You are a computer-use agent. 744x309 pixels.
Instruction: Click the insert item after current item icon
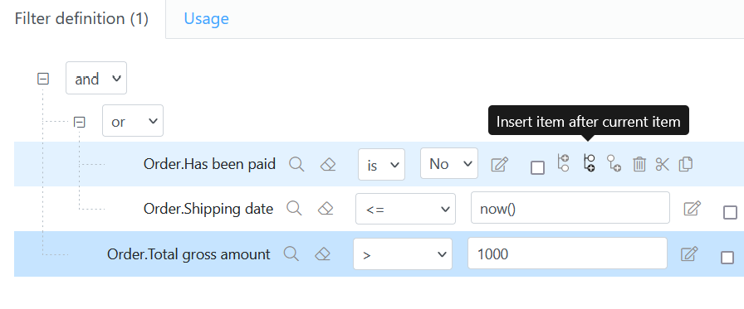(x=589, y=162)
